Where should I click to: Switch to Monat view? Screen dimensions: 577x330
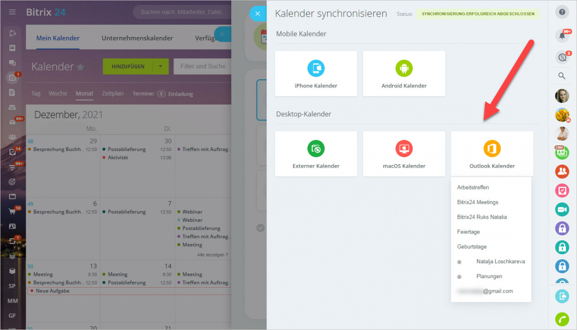[84, 94]
